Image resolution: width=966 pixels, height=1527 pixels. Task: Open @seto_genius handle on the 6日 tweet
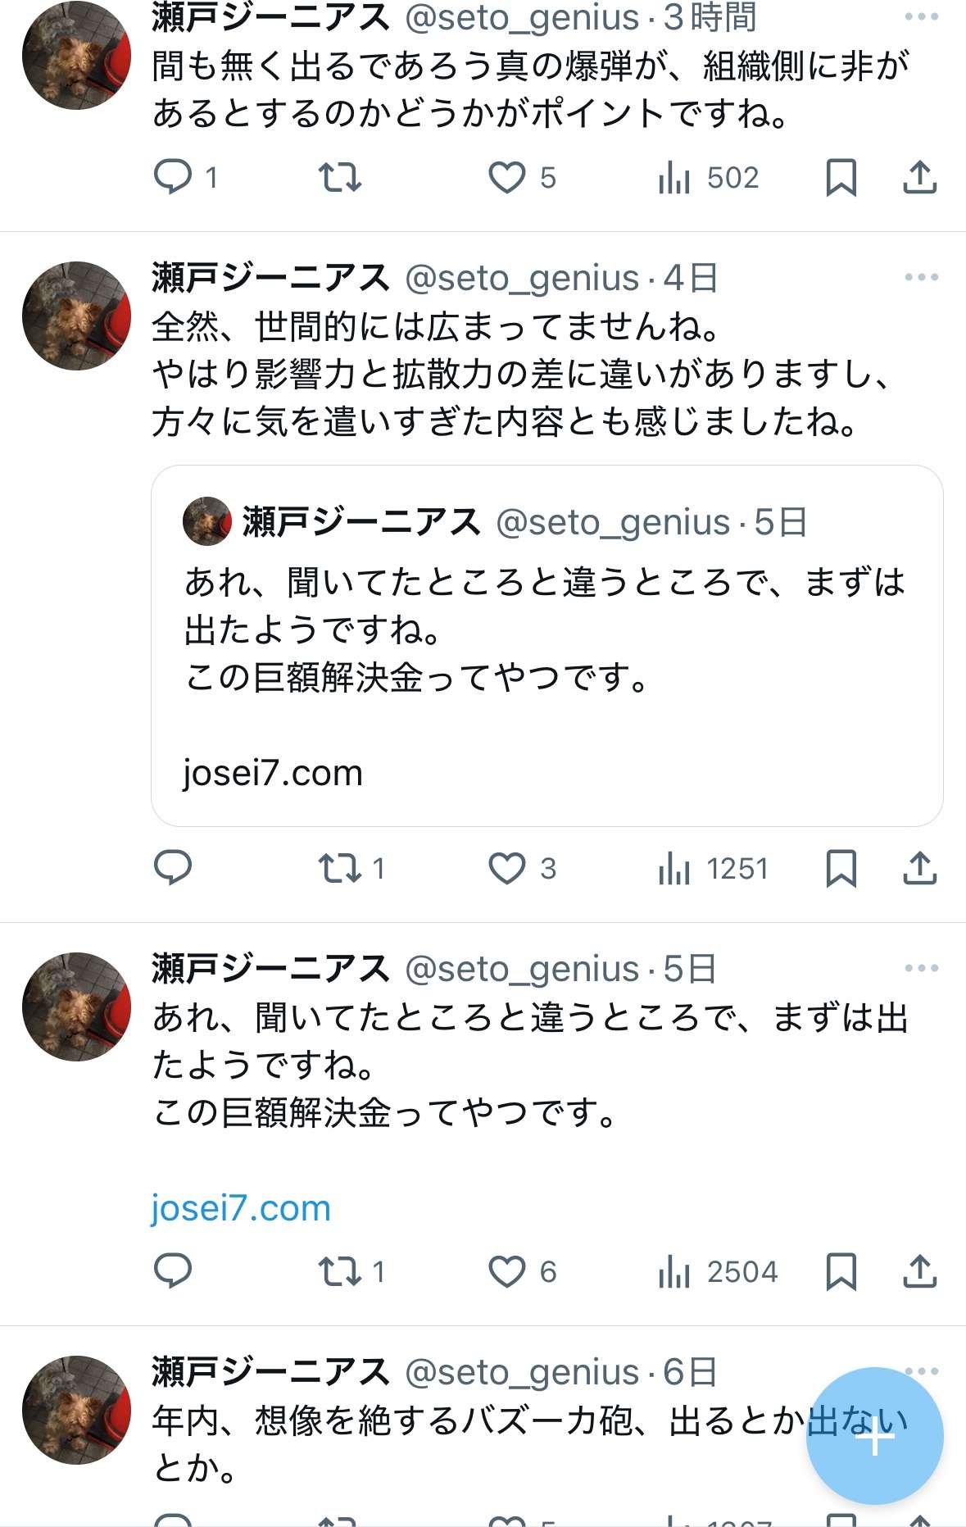pos(522,1372)
